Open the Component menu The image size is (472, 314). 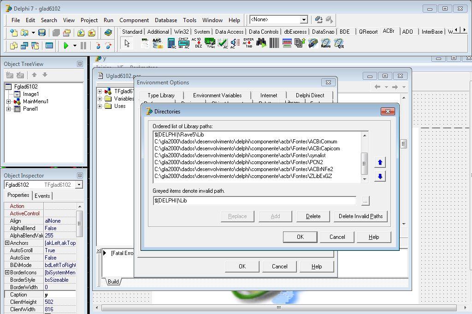point(134,20)
